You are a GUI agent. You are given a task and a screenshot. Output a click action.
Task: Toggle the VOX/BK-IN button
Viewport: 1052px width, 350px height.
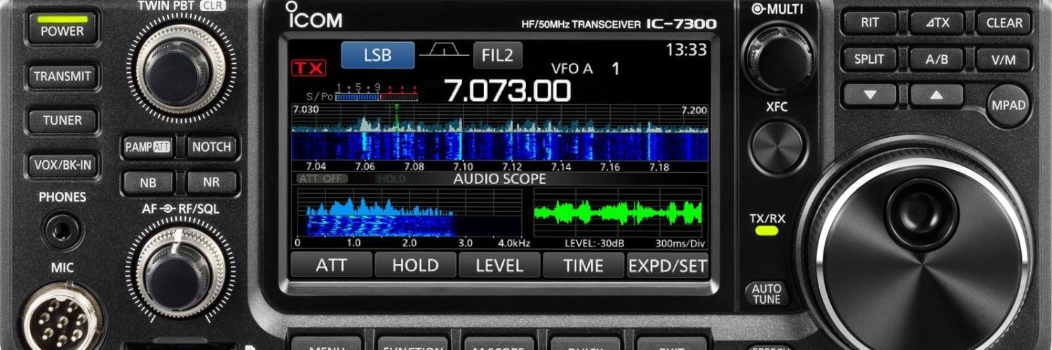[x=63, y=165]
